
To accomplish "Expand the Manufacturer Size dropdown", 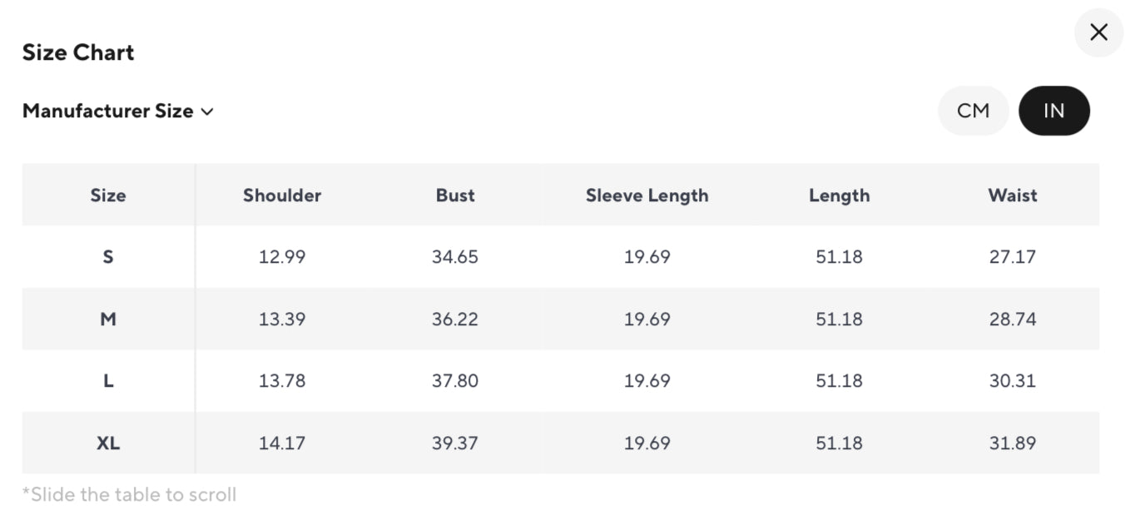I will [108, 111].
